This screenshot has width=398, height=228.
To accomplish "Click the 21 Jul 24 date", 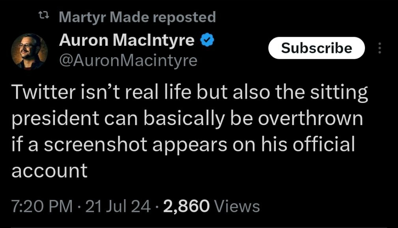I will 118,206.
